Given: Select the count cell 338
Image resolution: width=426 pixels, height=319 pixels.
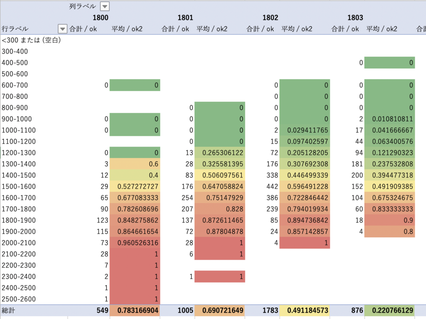Looking at the screenshot, I should tap(272, 175).
